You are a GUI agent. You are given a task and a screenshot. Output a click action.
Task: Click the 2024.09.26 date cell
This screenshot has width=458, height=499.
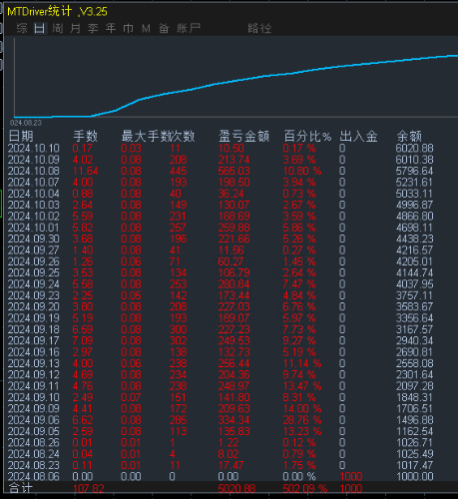34,261
